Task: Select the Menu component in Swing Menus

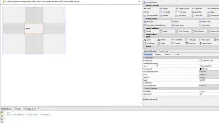Action: [175, 22]
